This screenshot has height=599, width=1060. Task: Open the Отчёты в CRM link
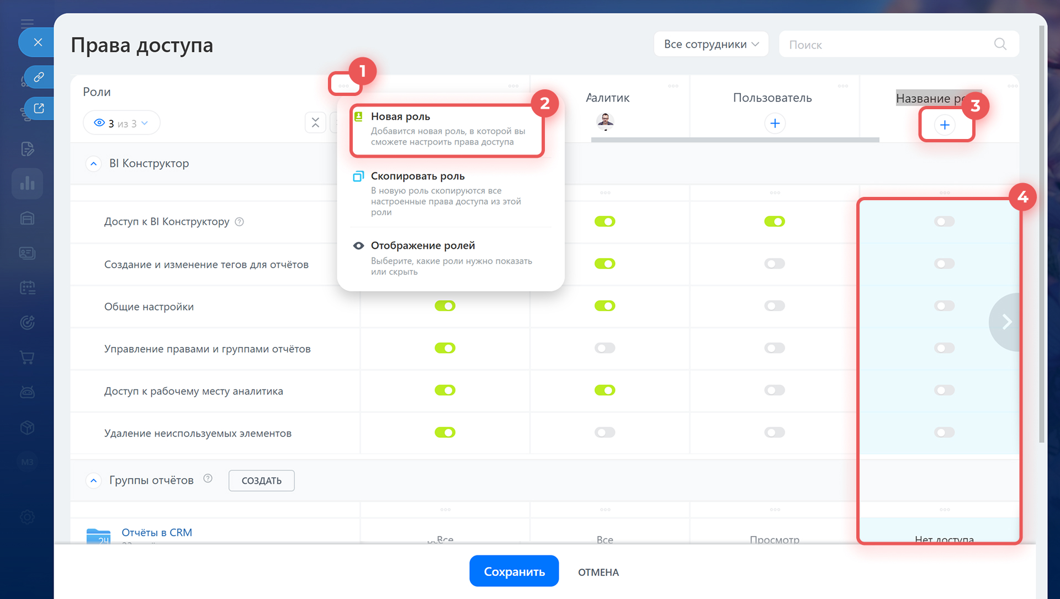click(157, 532)
